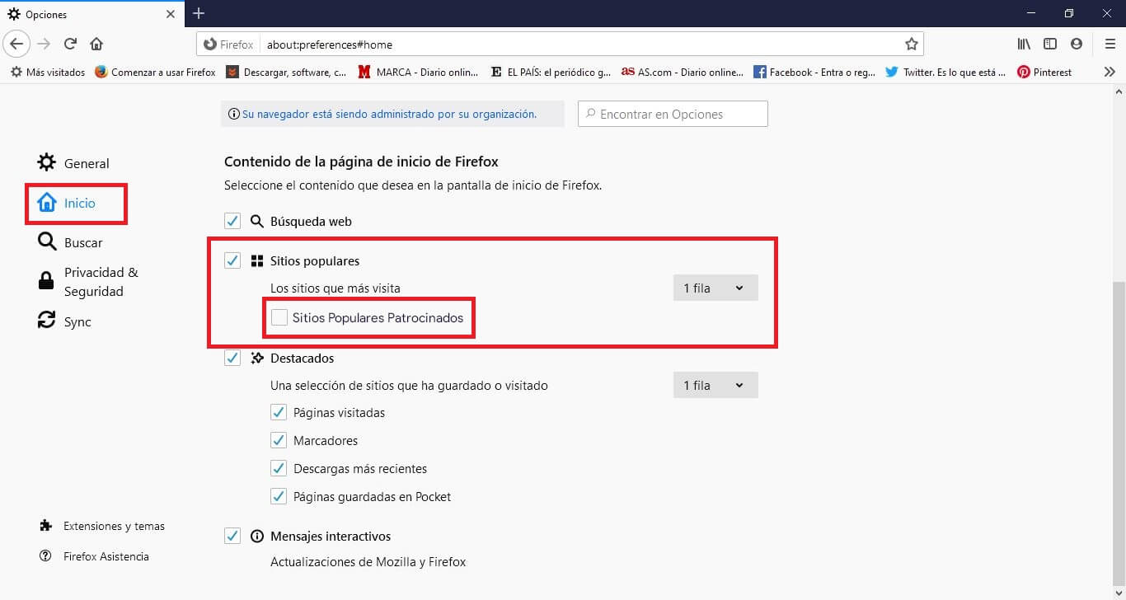Open the Library icon in toolbar
The image size is (1126, 600).
click(x=1024, y=44)
